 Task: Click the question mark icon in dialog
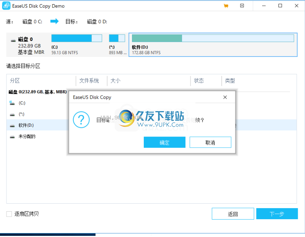click(81, 119)
